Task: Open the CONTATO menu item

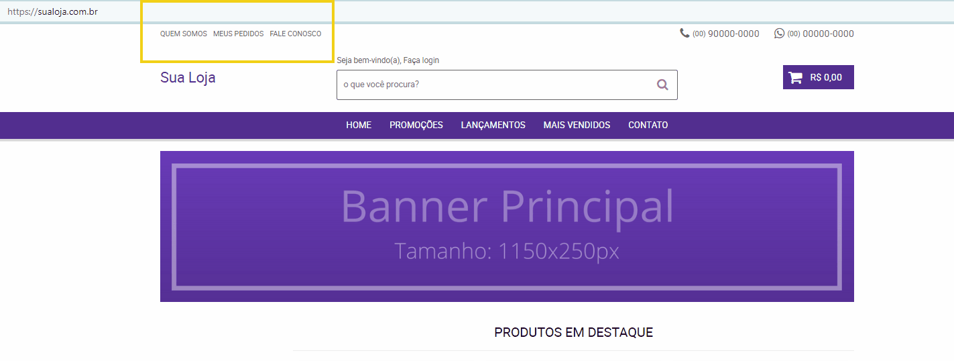Action: tap(648, 125)
